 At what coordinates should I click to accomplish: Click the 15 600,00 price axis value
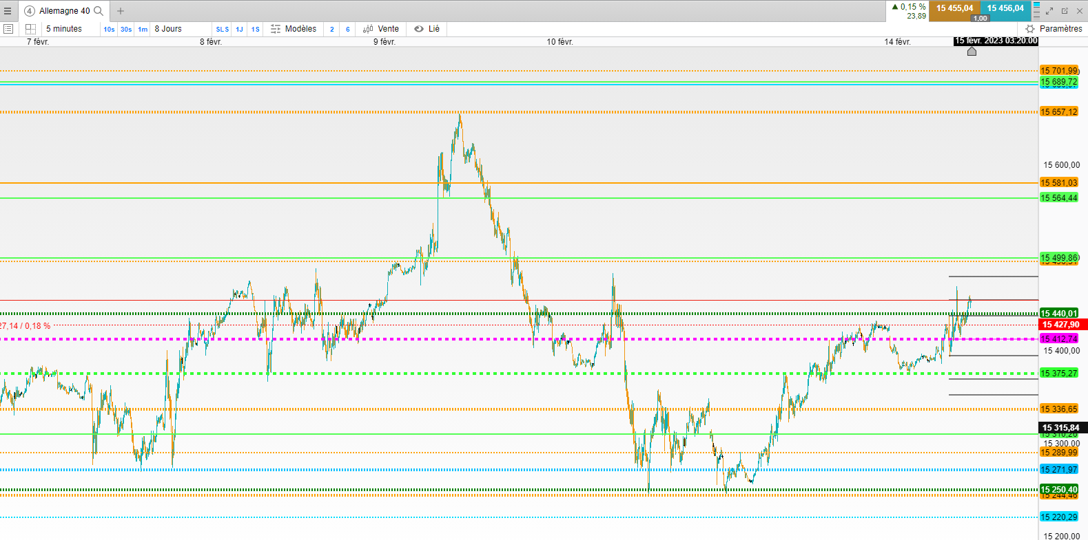(1062, 165)
